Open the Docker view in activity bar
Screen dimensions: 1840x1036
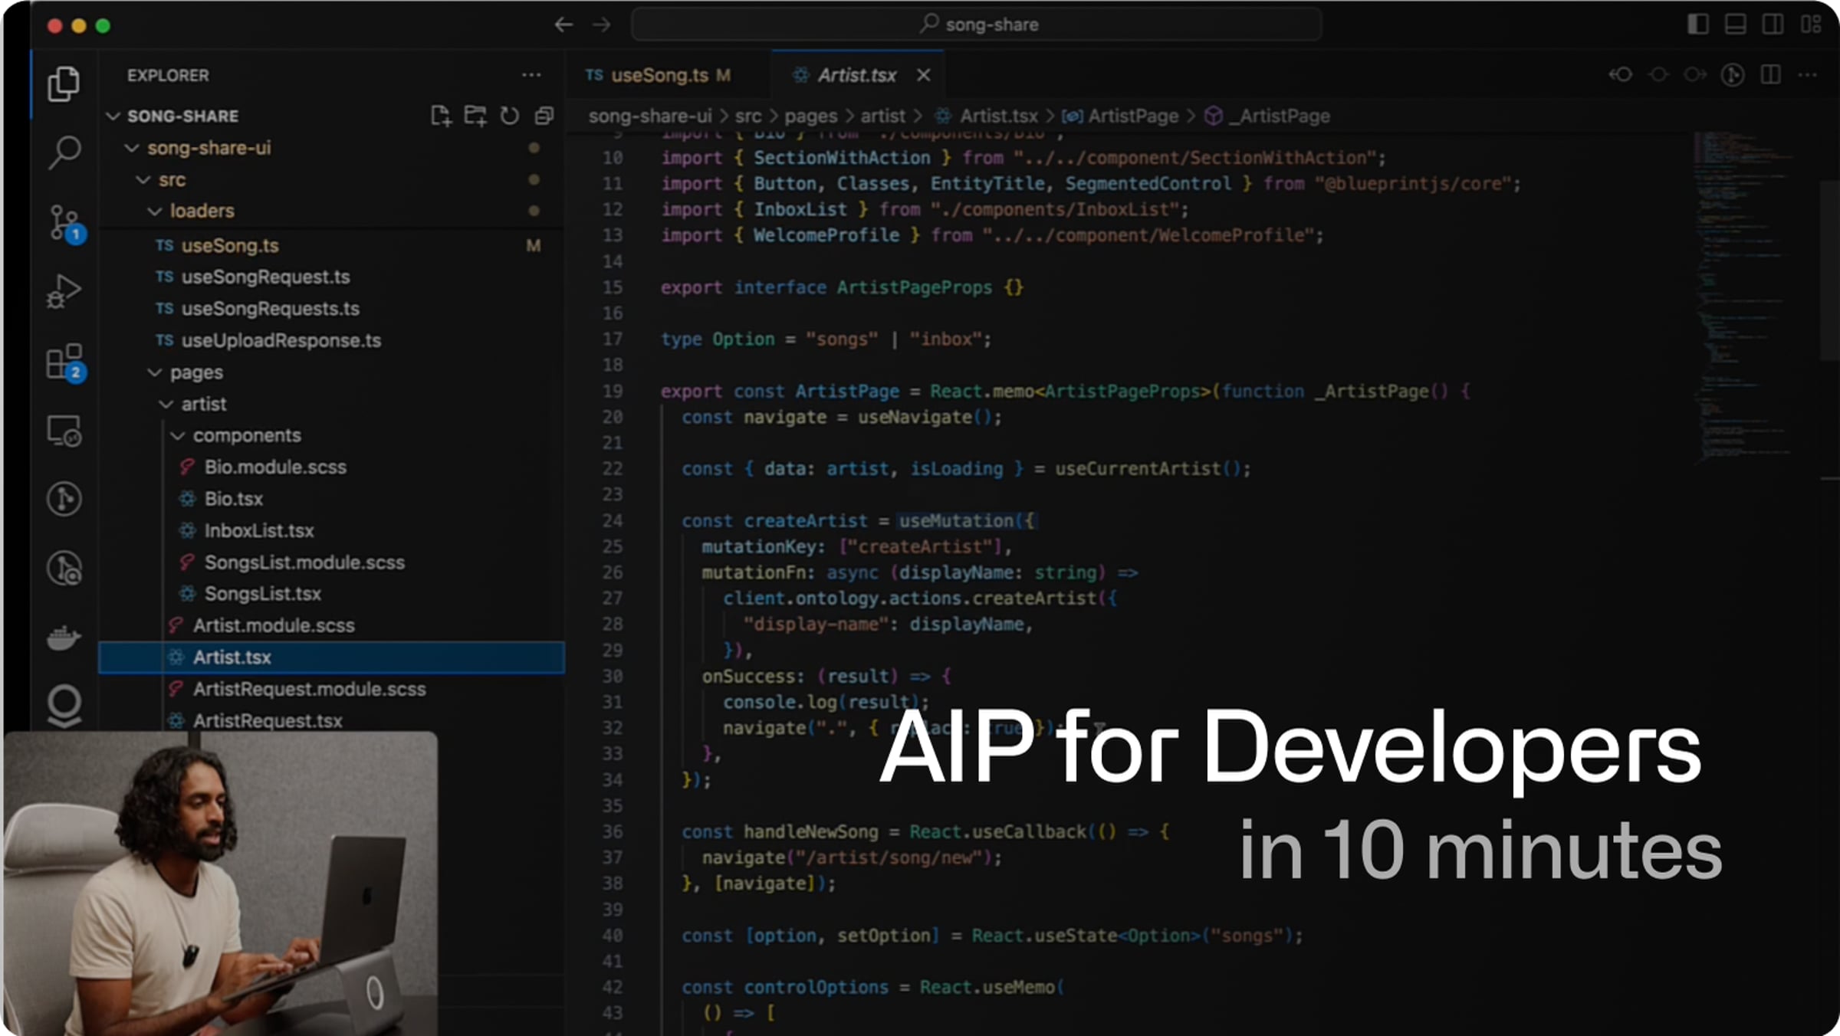click(64, 638)
